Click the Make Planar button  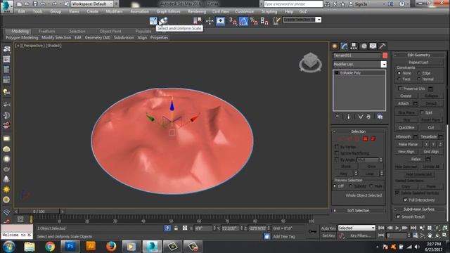click(x=408, y=144)
